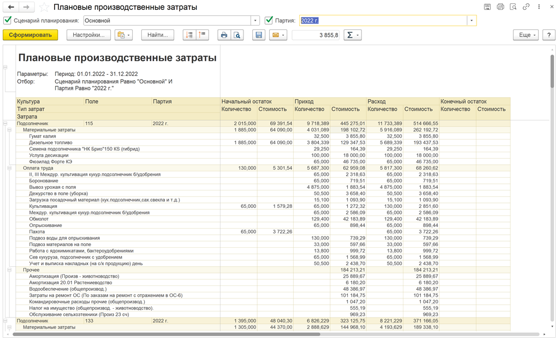
Task: Open the three-dot menu in the title bar
Action: [539, 7]
